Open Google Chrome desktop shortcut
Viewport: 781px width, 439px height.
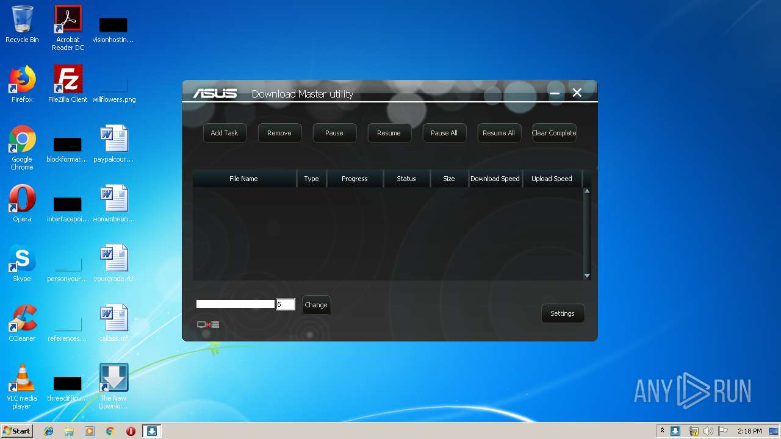[22, 148]
